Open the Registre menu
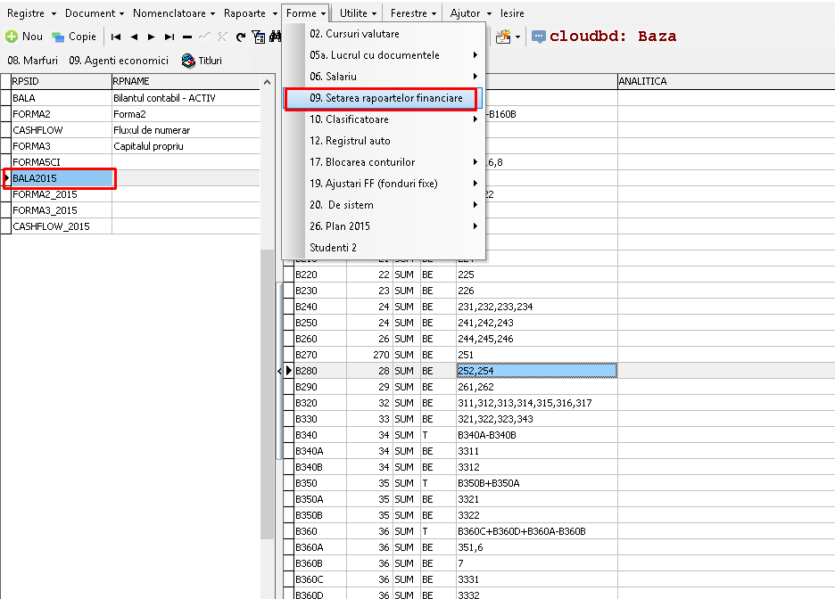This screenshot has width=835, height=599. tap(31, 13)
